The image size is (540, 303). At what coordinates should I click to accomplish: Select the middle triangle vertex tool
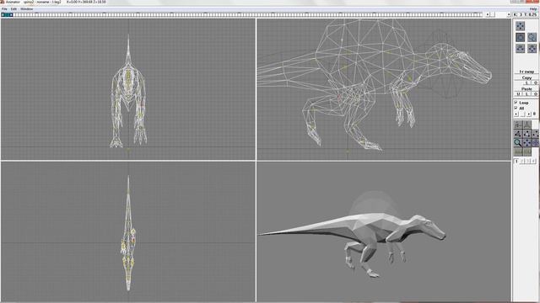(526, 134)
